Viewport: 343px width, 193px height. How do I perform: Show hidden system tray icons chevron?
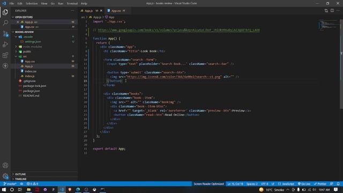point(288,190)
